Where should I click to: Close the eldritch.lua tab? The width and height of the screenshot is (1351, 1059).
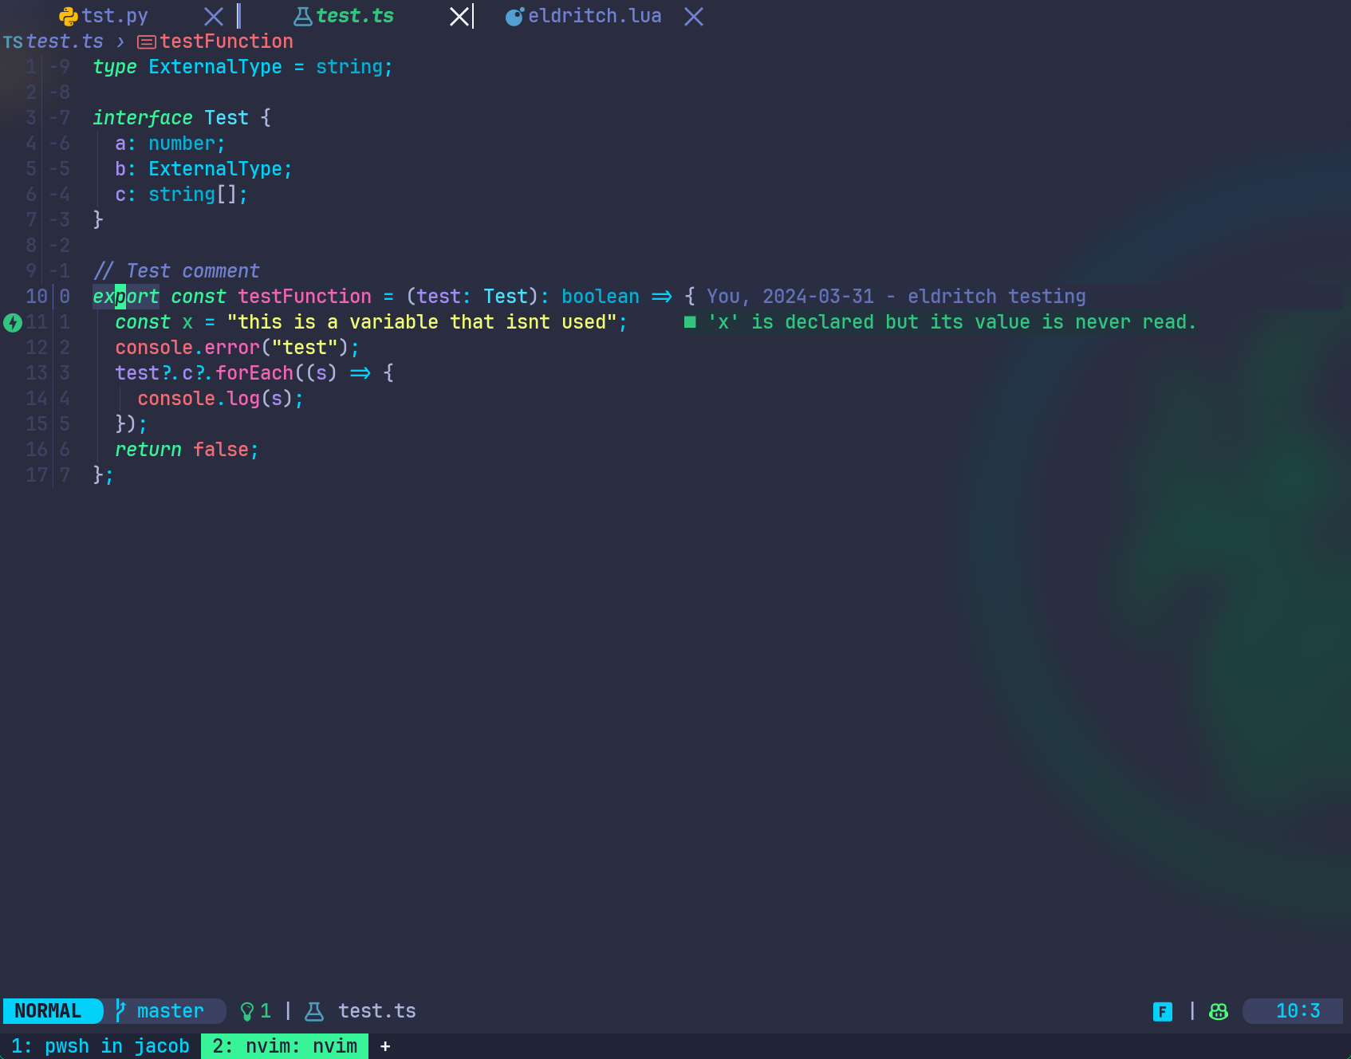694,17
